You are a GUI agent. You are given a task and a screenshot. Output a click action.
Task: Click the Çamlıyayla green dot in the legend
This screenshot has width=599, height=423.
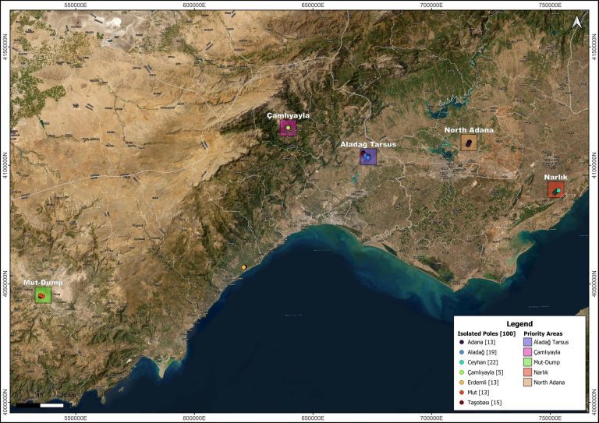click(462, 372)
